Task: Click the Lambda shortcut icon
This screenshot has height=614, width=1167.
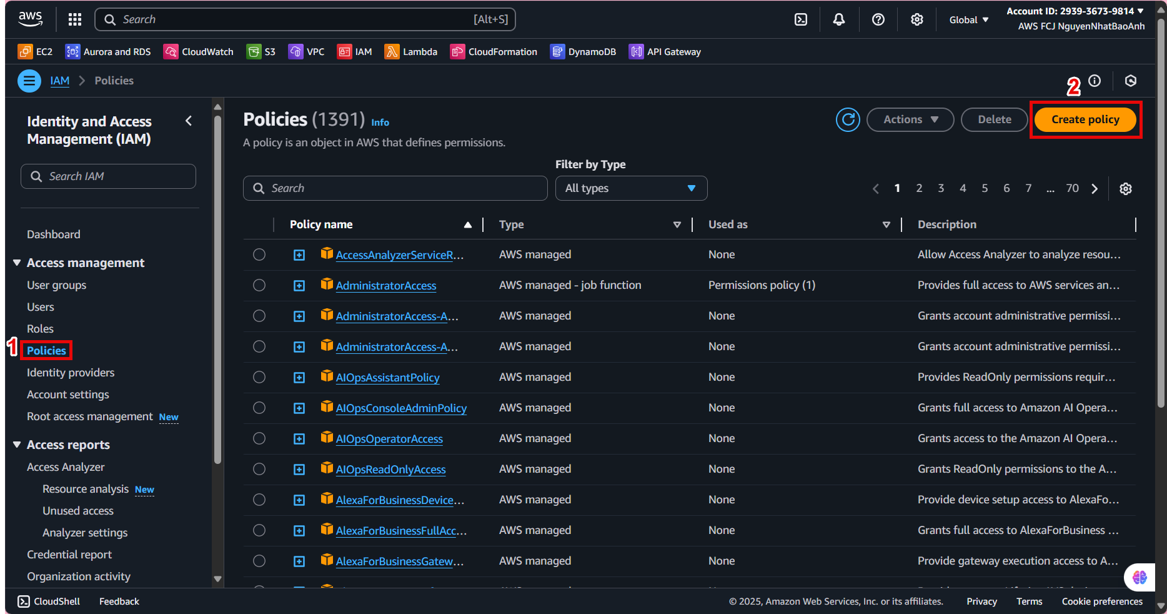Action: 392,52
